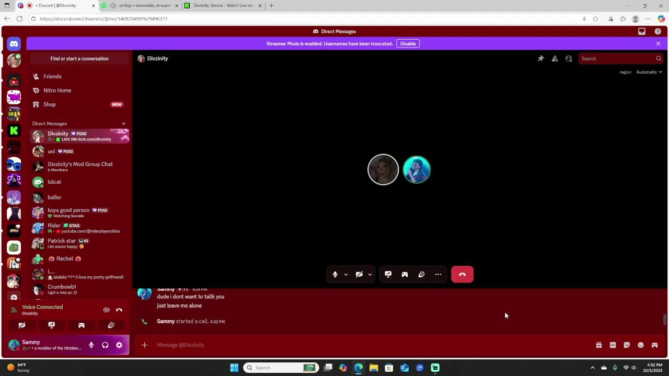Image resolution: width=669 pixels, height=376 pixels.
Task: Open soundboard from voice panel
Action: coord(111,325)
